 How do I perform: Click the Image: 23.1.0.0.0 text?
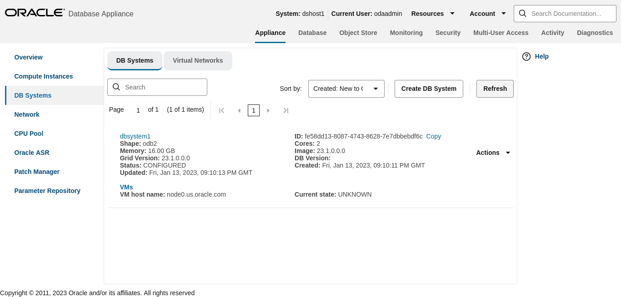click(x=320, y=151)
